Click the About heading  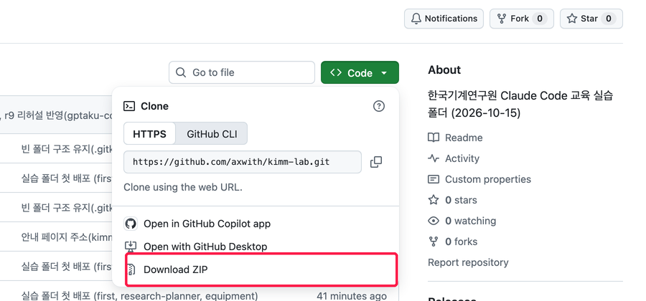pyautogui.click(x=444, y=70)
